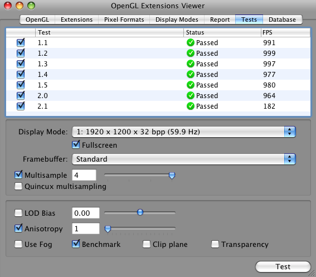The width and height of the screenshot is (316, 277).
Task: Click the Multisample value field
Action: [84, 175]
